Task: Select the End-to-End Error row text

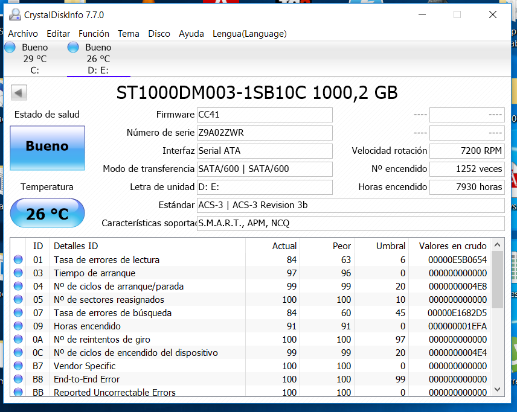Action: click(x=87, y=379)
